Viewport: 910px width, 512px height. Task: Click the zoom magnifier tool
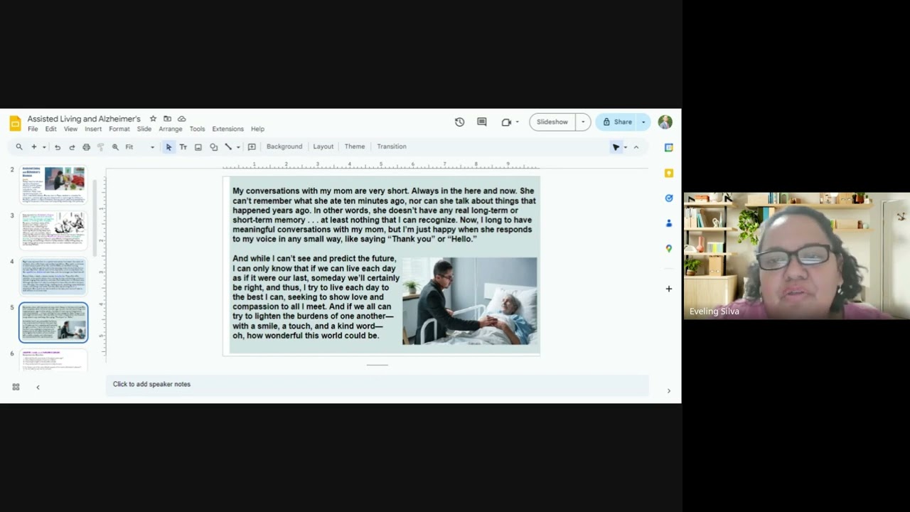pos(115,147)
